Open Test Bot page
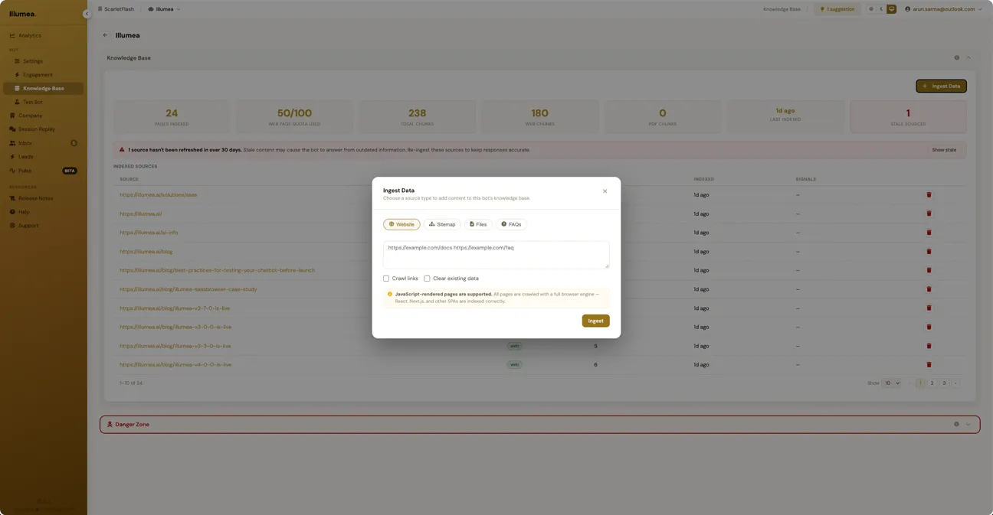The image size is (993, 515). 44,102
